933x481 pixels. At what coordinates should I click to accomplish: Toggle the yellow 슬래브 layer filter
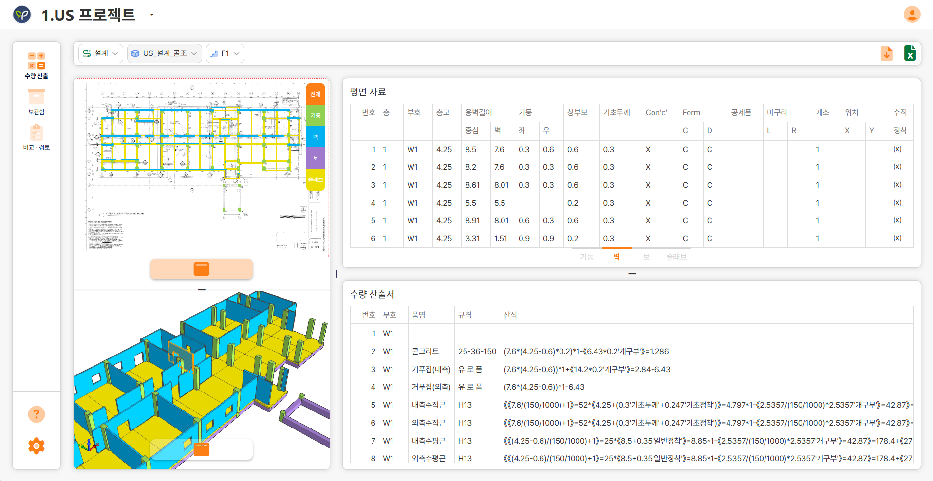pos(316,180)
